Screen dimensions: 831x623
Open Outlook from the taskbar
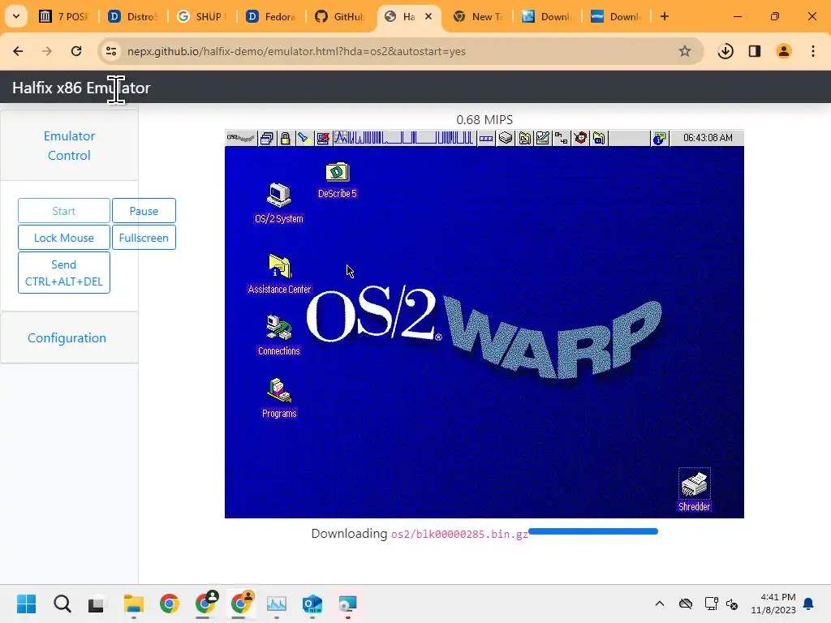(x=312, y=604)
